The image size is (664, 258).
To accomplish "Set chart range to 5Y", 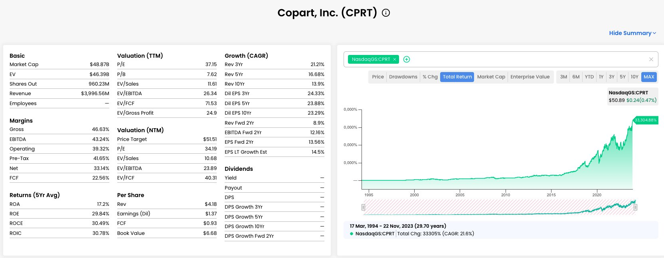I will coord(622,77).
